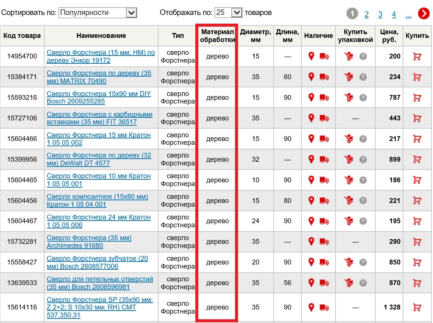Go to page 4 of results
The width and height of the screenshot is (433, 323).
(394, 15)
